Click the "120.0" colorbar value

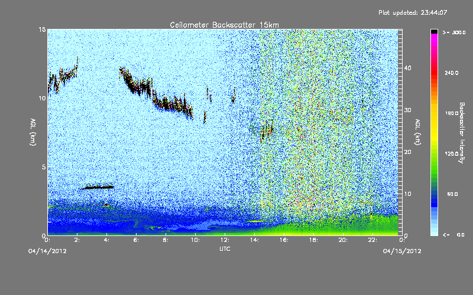point(452,154)
